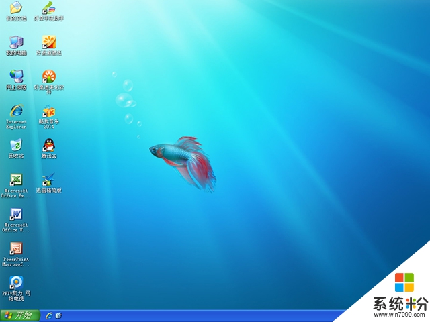Click the Network Places (网上邻居) icon
The image size is (430, 322).
16,76
